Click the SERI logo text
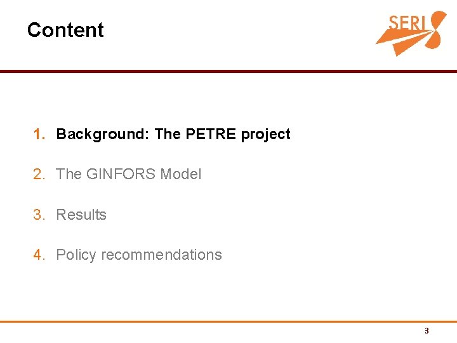Screen dimensions: 457x343 click(x=407, y=23)
